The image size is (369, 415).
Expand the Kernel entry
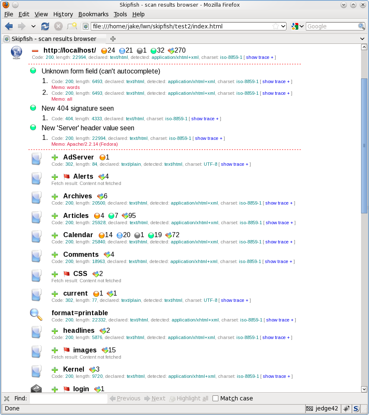point(55,369)
